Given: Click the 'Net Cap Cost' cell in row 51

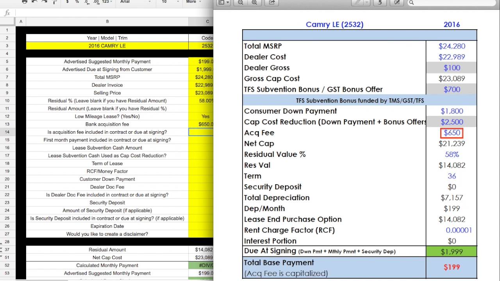Looking at the screenshot, I should point(107,257).
